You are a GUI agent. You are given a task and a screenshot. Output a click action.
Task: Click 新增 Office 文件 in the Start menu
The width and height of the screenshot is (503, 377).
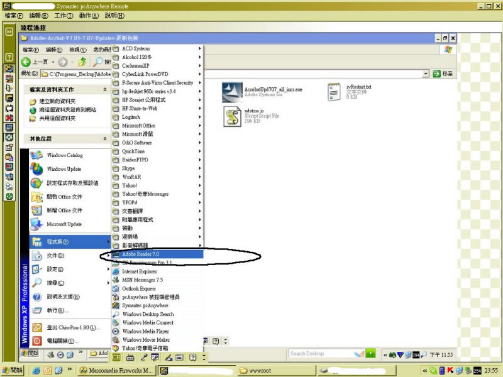point(65,210)
